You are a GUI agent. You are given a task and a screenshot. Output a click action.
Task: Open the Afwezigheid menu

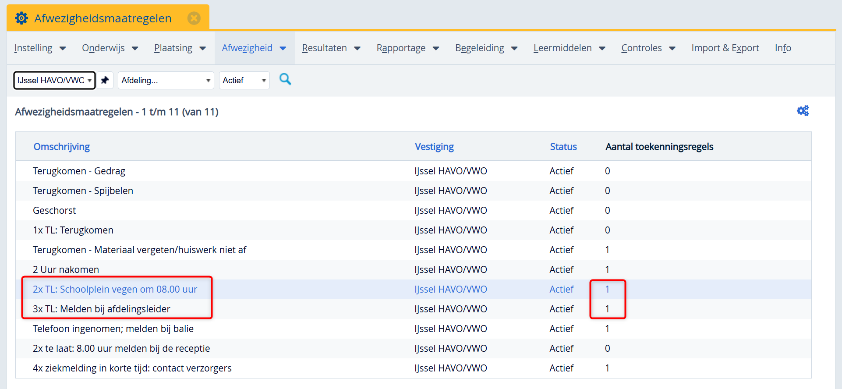pos(254,48)
